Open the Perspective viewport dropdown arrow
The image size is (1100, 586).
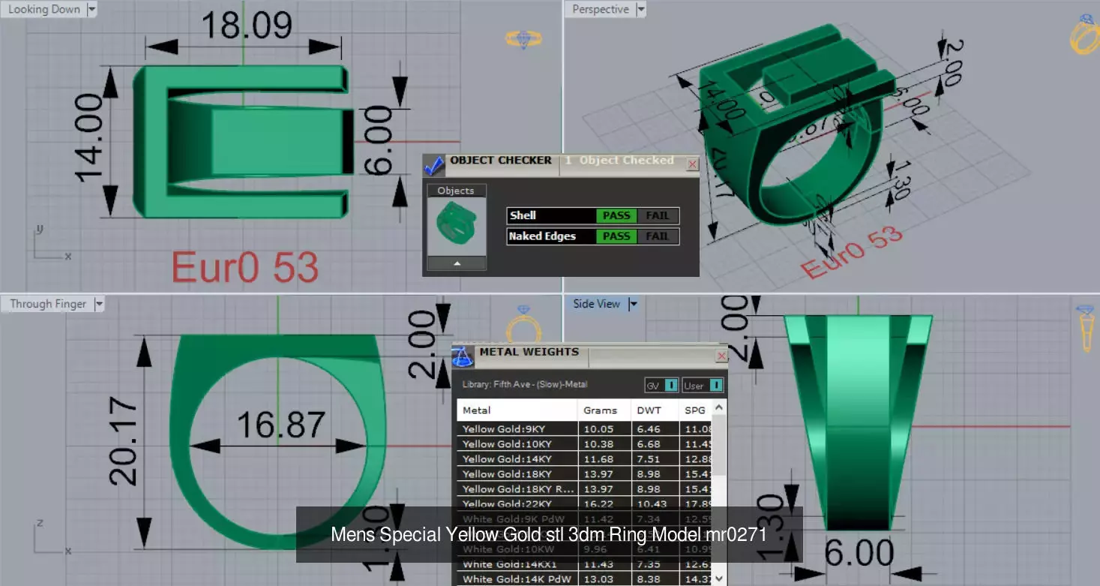tap(640, 10)
